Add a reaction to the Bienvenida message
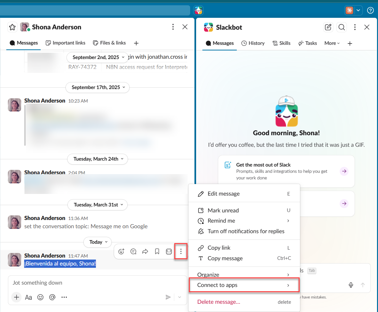Viewport: 378px width, 312px height. [x=121, y=251]
